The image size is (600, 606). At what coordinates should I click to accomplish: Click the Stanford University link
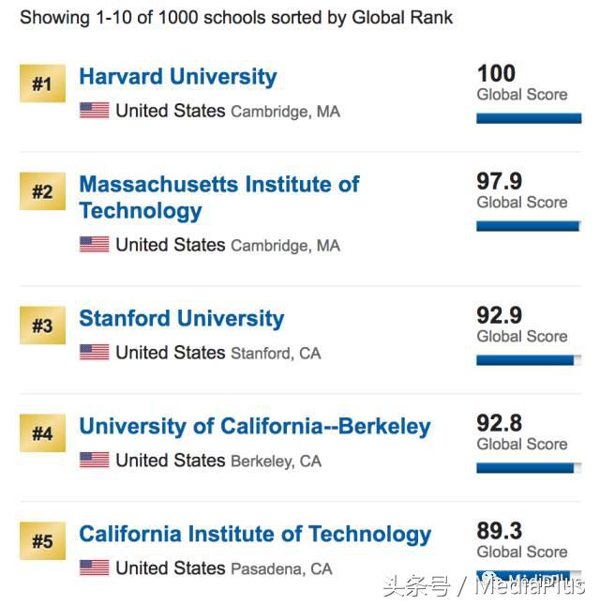pyautogui.click(x=181, y=319)
